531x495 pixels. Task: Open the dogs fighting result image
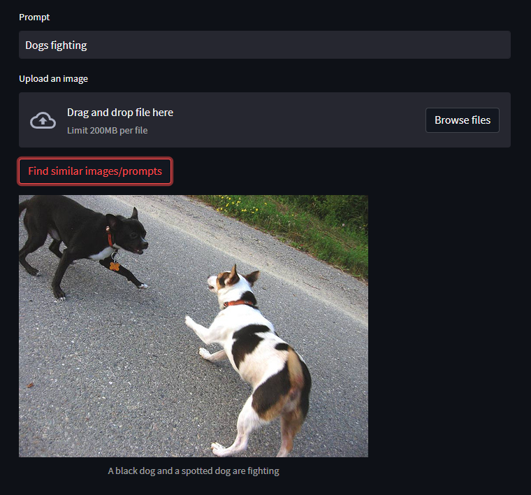[194, 326]
